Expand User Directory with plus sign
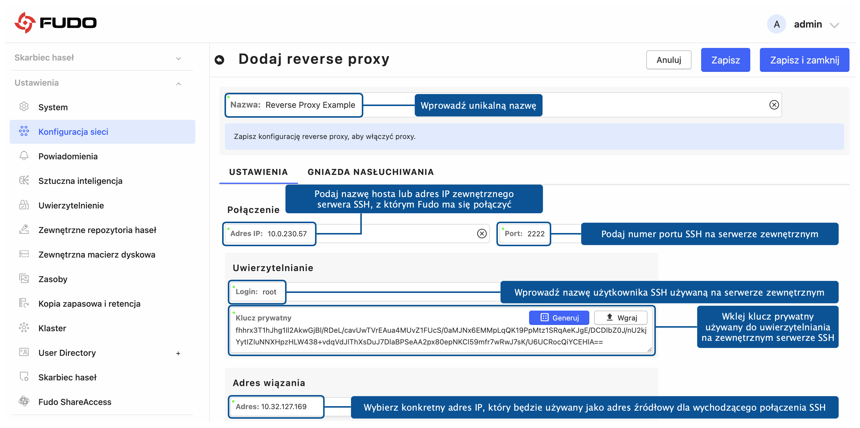860x428 pixels. coord(178,353)
